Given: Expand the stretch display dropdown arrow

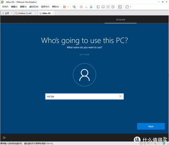Looking at the screenshot, I should pos(130,7).
